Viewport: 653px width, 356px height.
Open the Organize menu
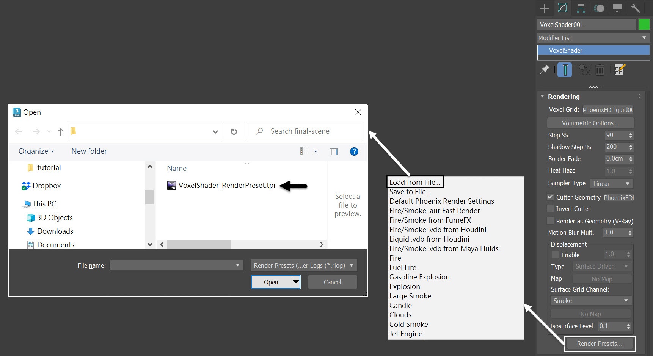36,151
